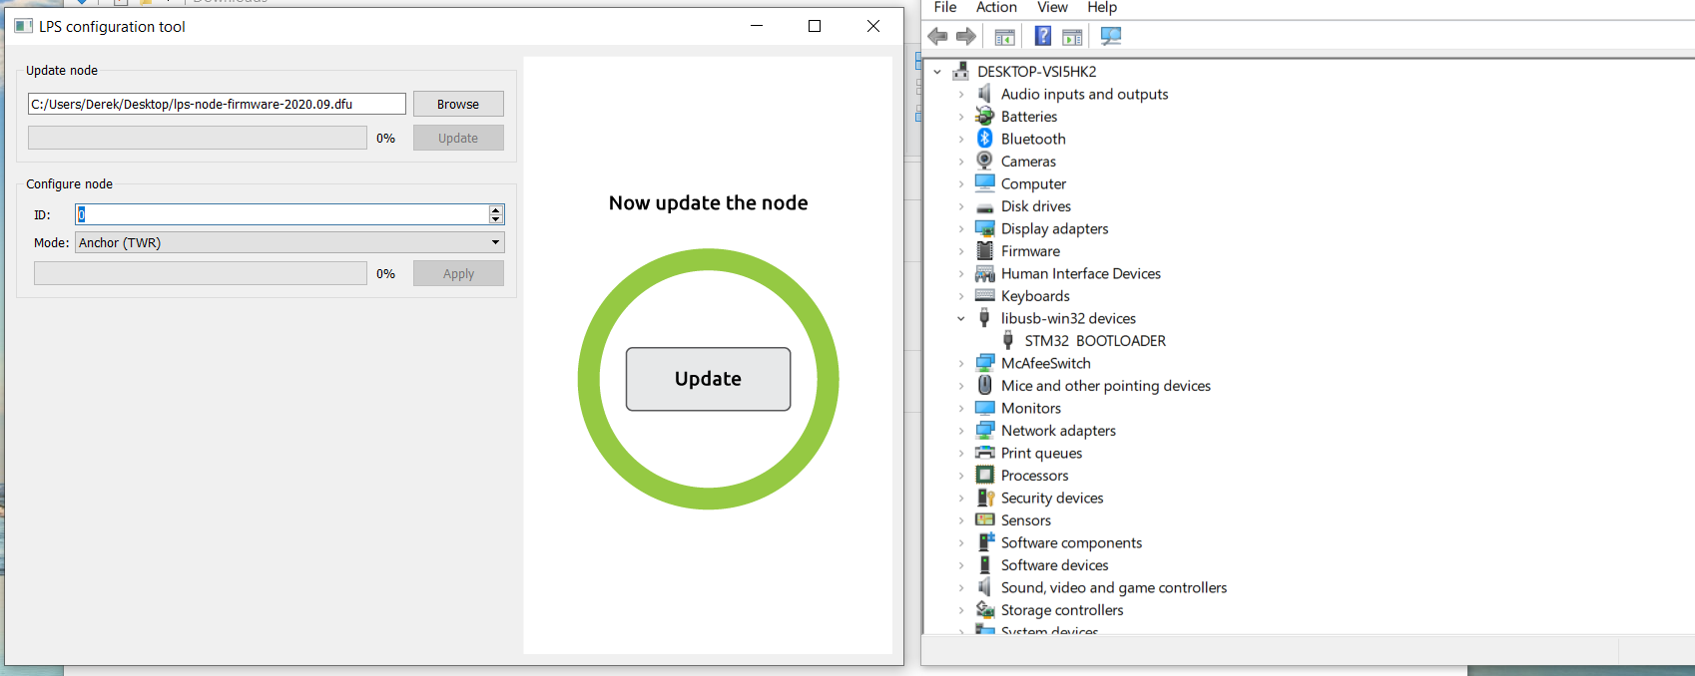Click the update node progress bar
Screen dimensions: 1695x676
click(x=197, y=139)
